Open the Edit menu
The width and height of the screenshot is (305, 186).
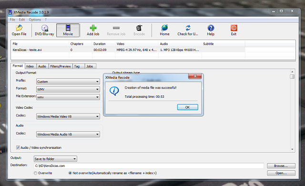tap(22, 20)
